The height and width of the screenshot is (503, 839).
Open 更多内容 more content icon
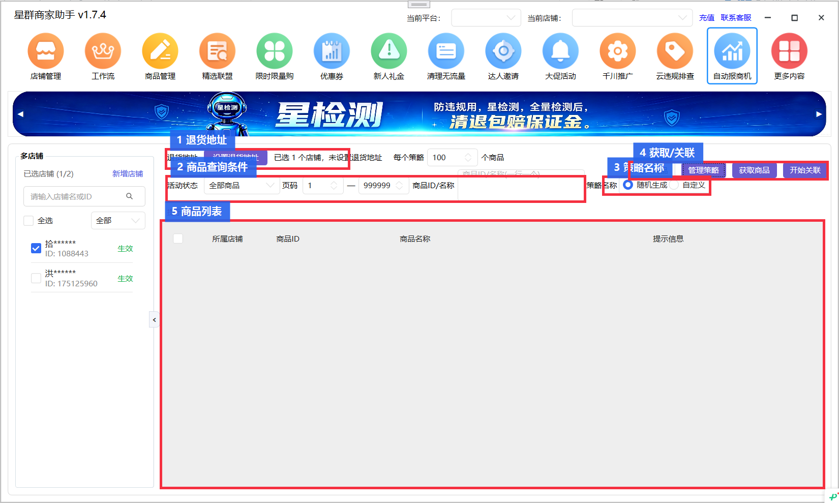(x=790, y=51)
